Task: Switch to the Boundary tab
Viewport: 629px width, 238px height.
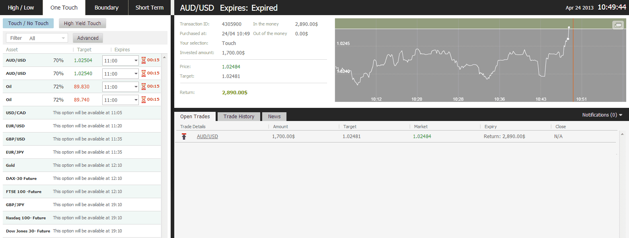Action: 106,8
